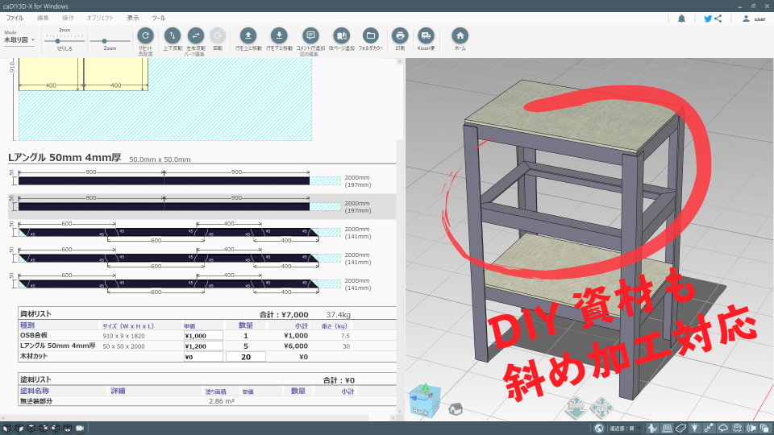774x435 pixels.
Task: Toggle the speech bubble comment display
Action: [723, 428]
